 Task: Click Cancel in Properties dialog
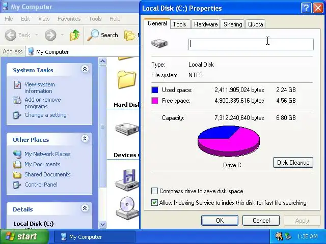point(261,220)
